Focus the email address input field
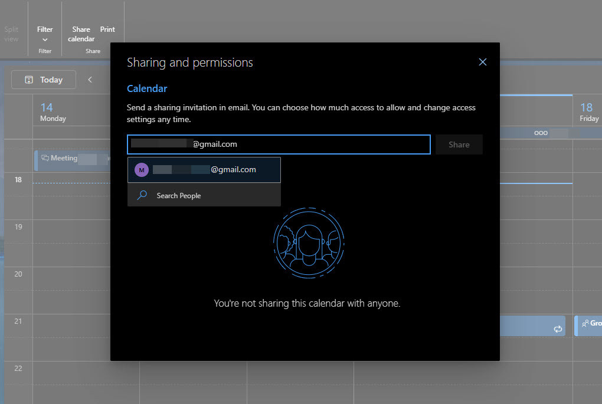Screen dimensions: 602x404 tap(279, 144)
